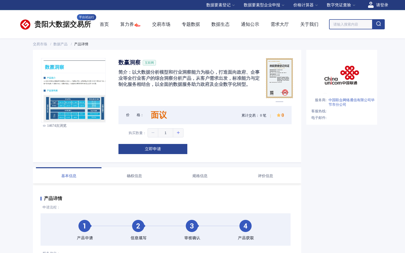Image resolution: width=405 pixels, height=253 pixels.
Task: Open the 价格计算器 dropdown
Action: (x=306, y=5)
